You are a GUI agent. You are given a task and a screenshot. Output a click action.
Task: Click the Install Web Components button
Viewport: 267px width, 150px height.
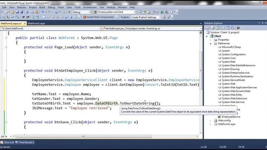pos(98,17)
